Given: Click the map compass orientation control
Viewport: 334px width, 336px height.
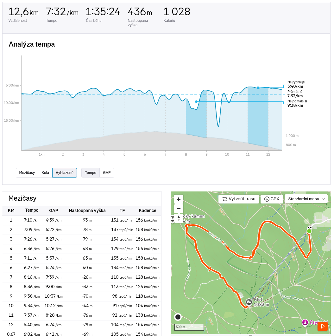Looking at the screenshot, I should [179, 218].
